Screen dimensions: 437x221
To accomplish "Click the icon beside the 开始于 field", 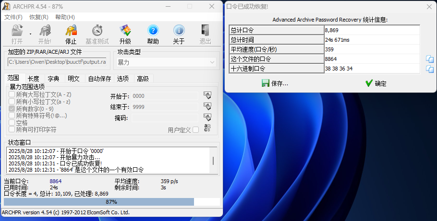I will click(x=207, y=95).
